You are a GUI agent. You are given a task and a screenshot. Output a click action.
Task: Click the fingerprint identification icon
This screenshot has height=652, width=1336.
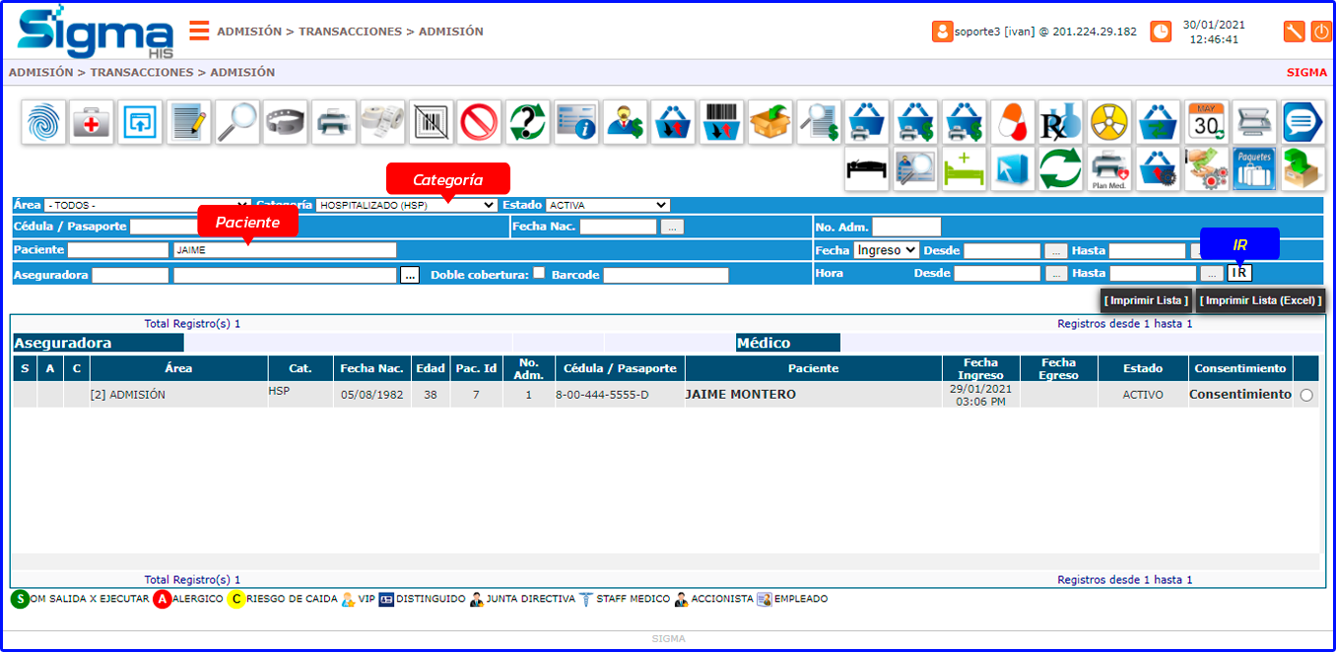click(43, 123)
